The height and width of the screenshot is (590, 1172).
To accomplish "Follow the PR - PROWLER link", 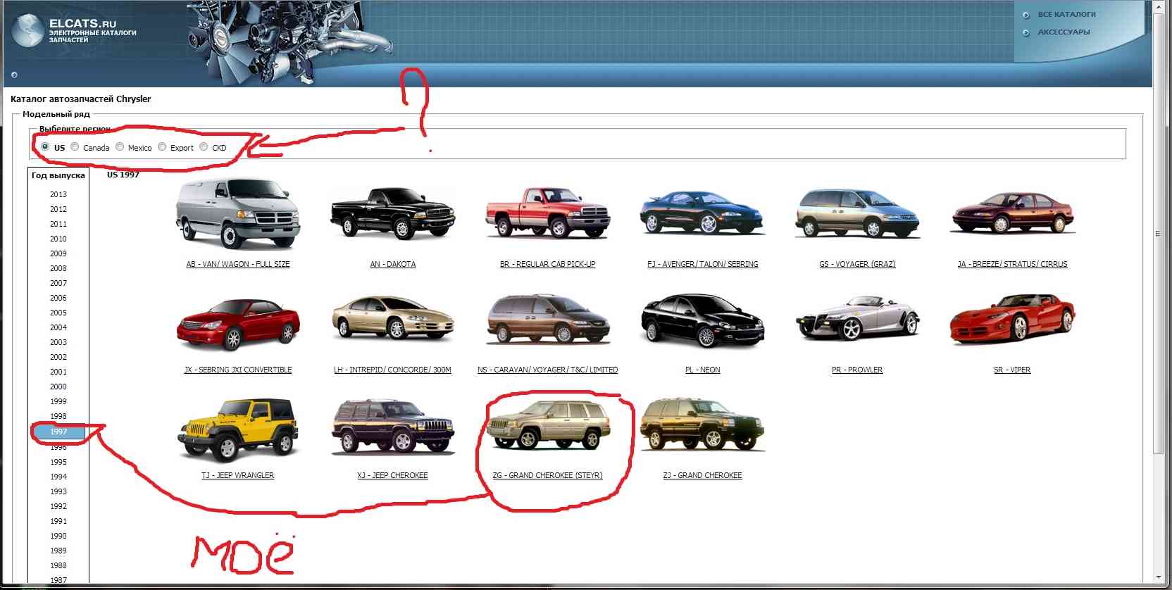I will point(857,370).
